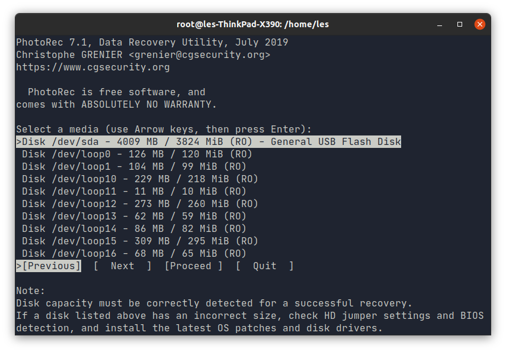Select Disk /dev/loop16 68 MB
The image size is (506, 352).
tap(134, 253)
